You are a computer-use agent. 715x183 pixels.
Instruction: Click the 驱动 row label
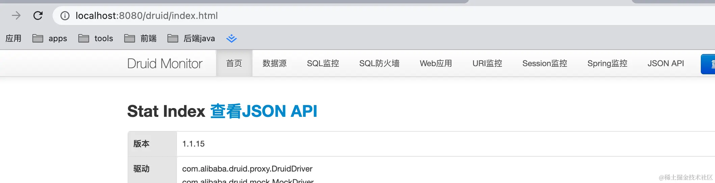(x=141, y=169)
